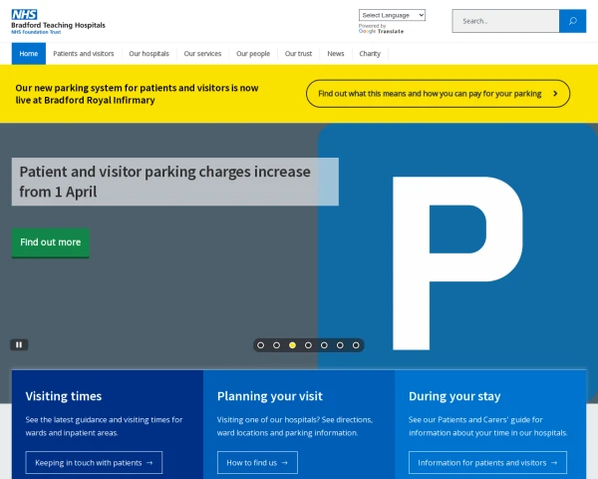Pause the carousel slideshow
Image resolution: width=598 pixels, height=479 pixels.
point(19,345)
